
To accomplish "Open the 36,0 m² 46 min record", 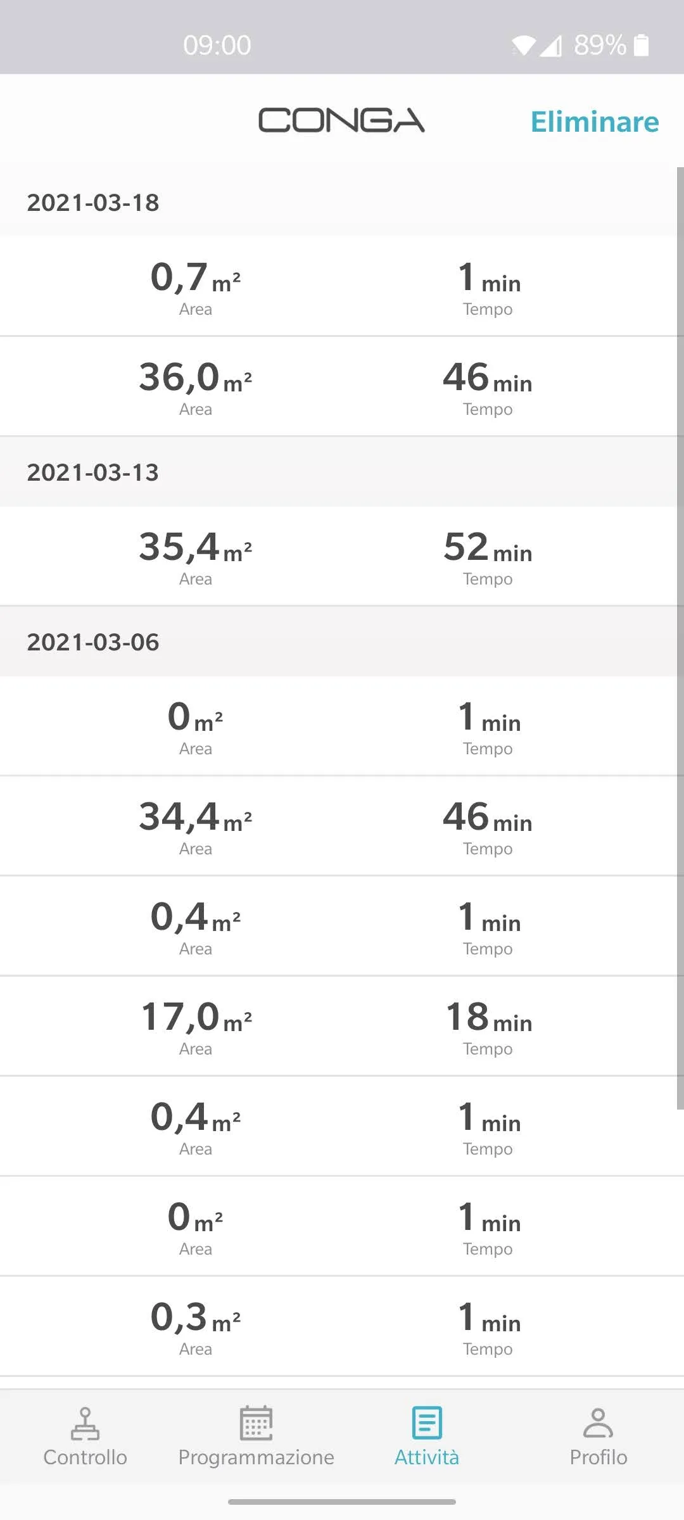I will (338, 386).
